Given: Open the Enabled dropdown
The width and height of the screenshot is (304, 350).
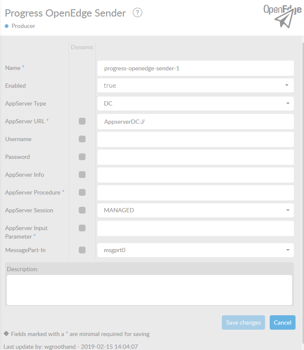Looking at the screenshot, I should coord(195,86).
